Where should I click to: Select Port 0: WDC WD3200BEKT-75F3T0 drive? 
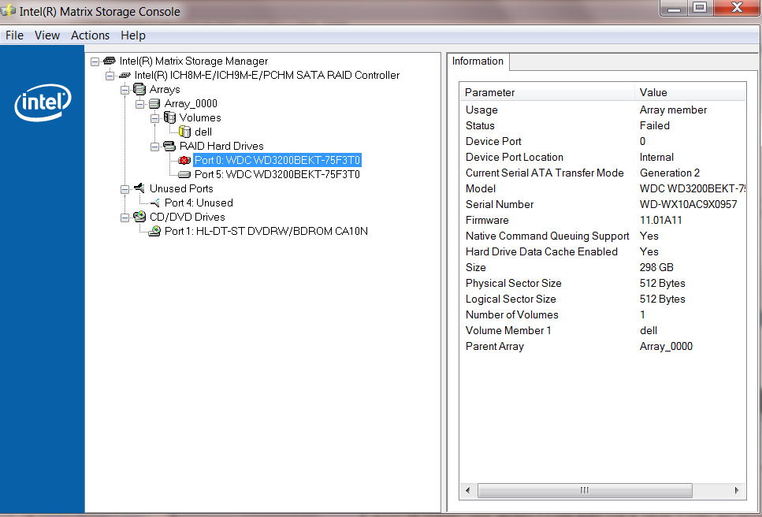[x=277, y=160]
